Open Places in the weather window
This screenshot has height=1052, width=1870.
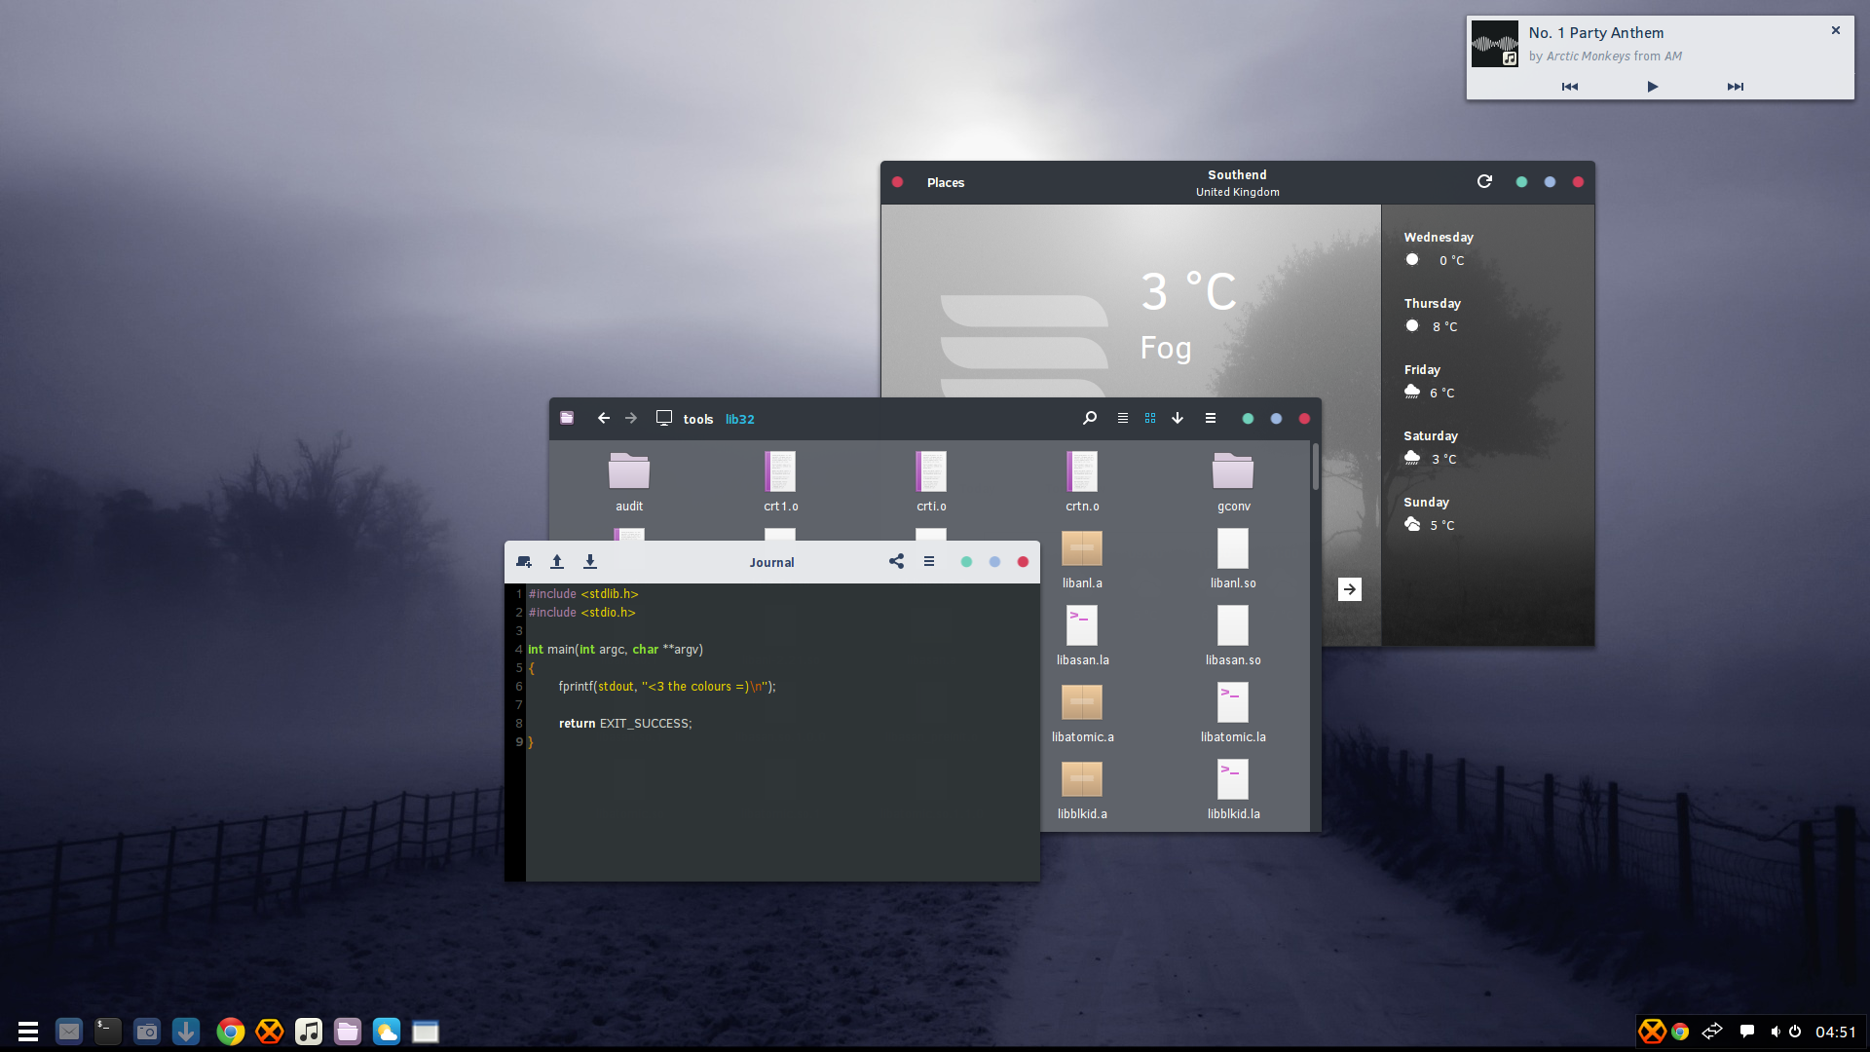tap(946, 182)
